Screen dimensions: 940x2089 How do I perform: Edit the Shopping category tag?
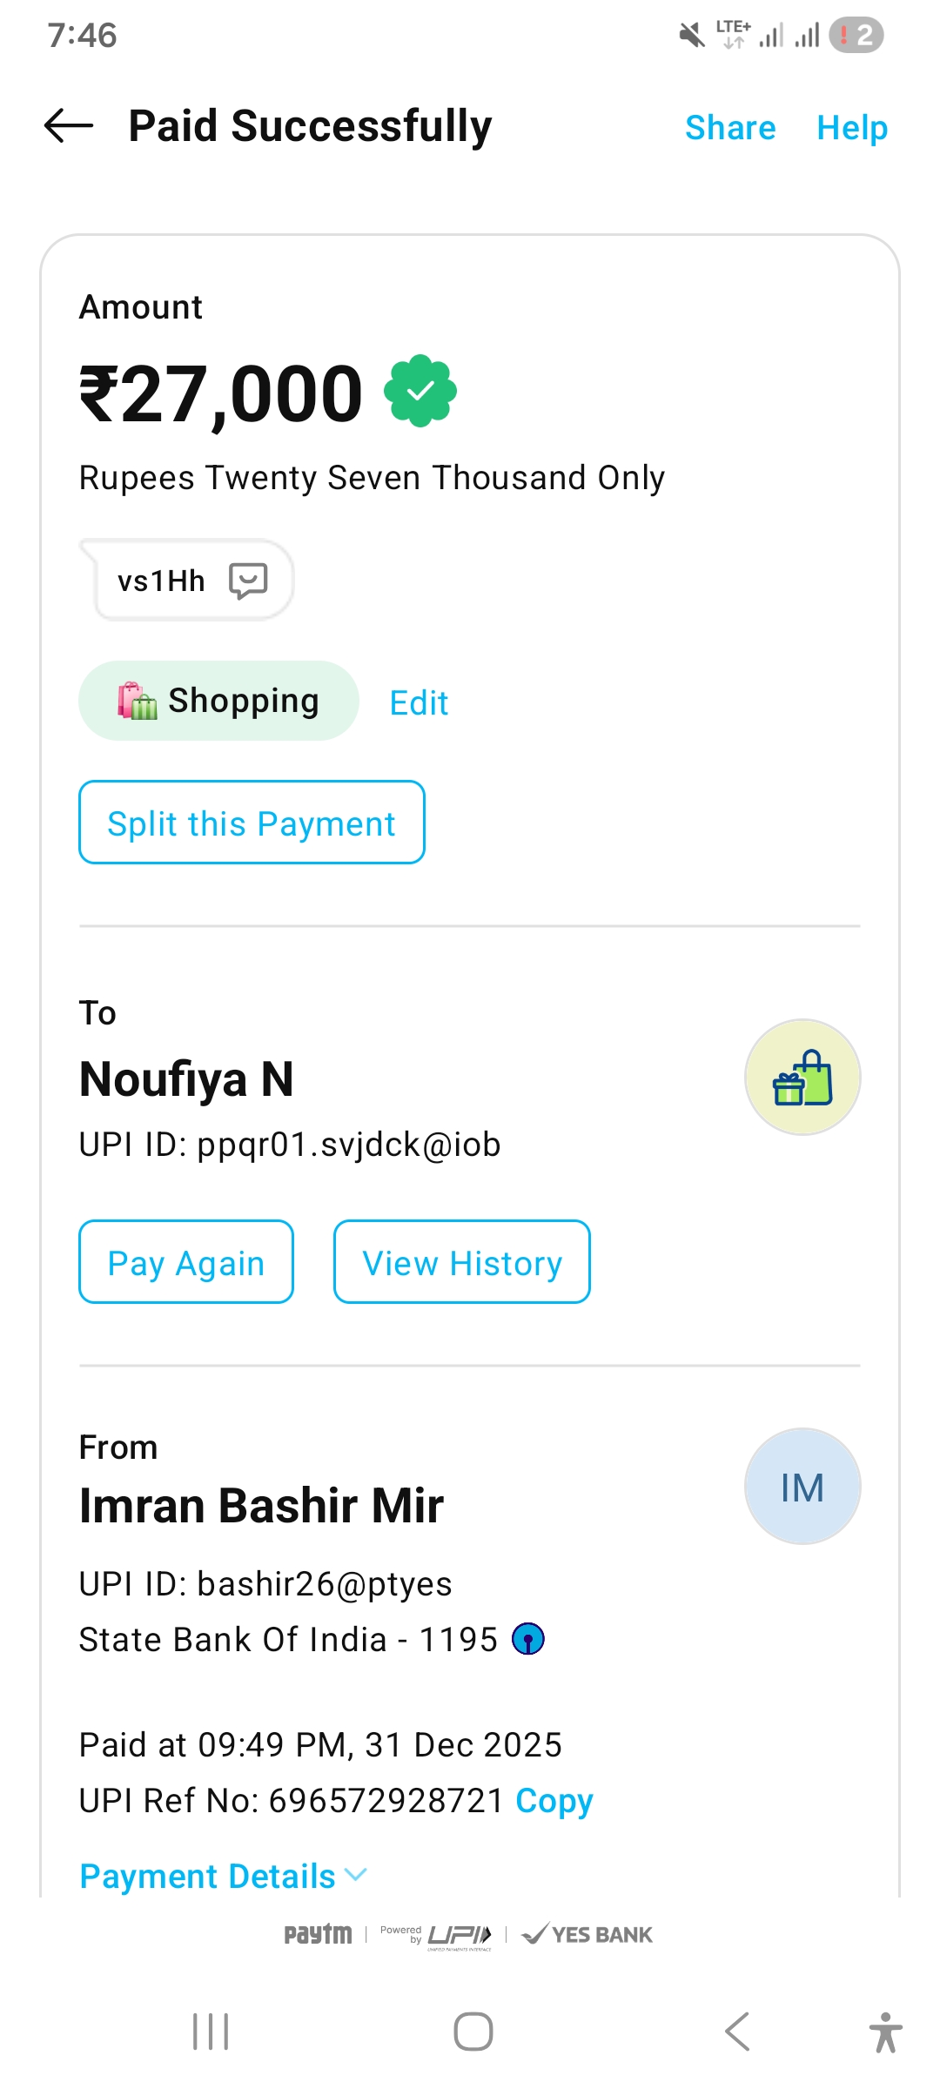(419, 702)
